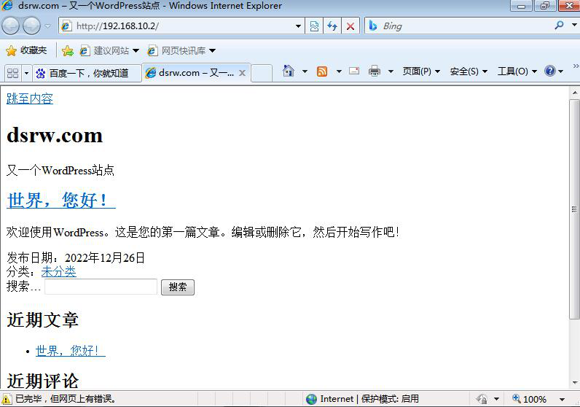Minimize the Internet Explorer window

(x=521, y=6)
